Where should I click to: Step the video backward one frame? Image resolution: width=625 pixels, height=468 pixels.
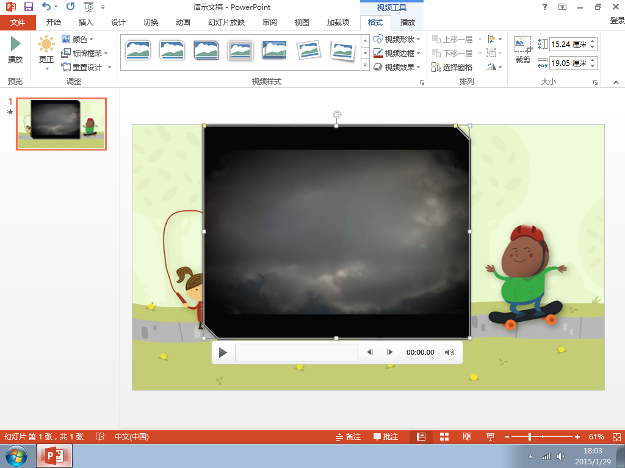pyautogui.click(x=370, y=352)
